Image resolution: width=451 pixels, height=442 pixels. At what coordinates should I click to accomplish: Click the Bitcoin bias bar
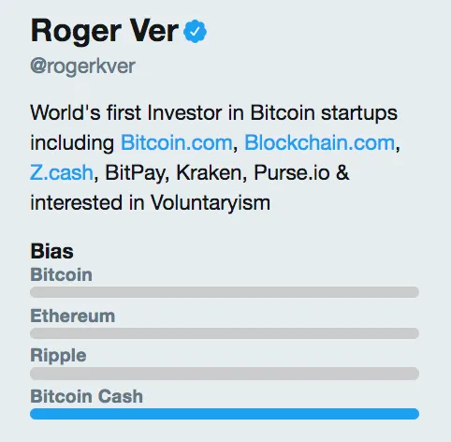[225, 292]
